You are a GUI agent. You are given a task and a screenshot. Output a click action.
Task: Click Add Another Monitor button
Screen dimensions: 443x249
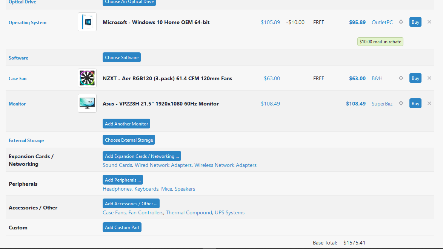tap(126, 124)
